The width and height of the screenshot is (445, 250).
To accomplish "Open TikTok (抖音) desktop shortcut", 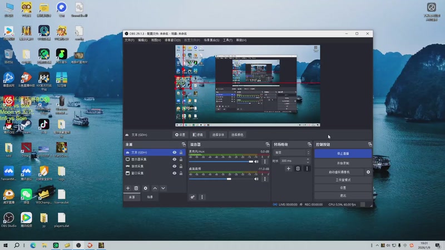I will point(44,126).
